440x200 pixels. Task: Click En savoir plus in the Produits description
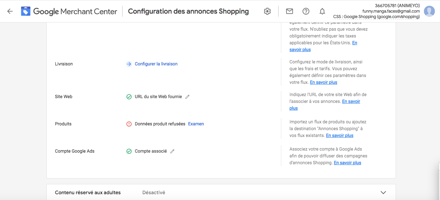(339, 135)
